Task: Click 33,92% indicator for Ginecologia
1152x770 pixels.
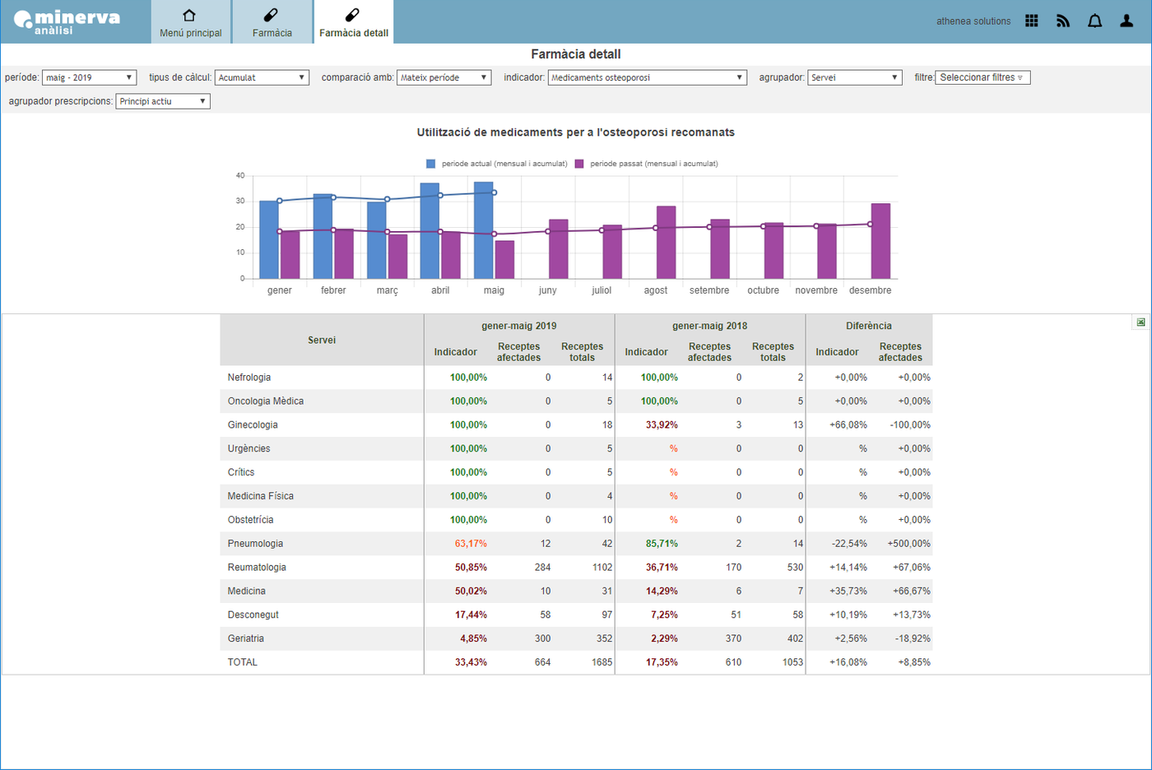Action: (x=662, y=425)
